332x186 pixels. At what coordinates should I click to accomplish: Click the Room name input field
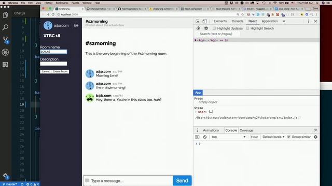53,52
